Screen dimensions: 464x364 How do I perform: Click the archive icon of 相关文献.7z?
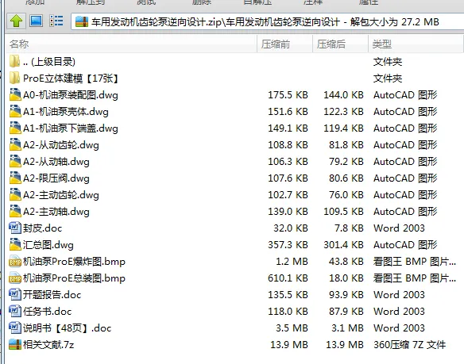coord(15,344)
